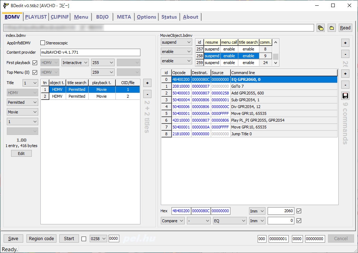Click the multiple-folders browse icon
Screen dimensions: 358x253
[320, 28]
